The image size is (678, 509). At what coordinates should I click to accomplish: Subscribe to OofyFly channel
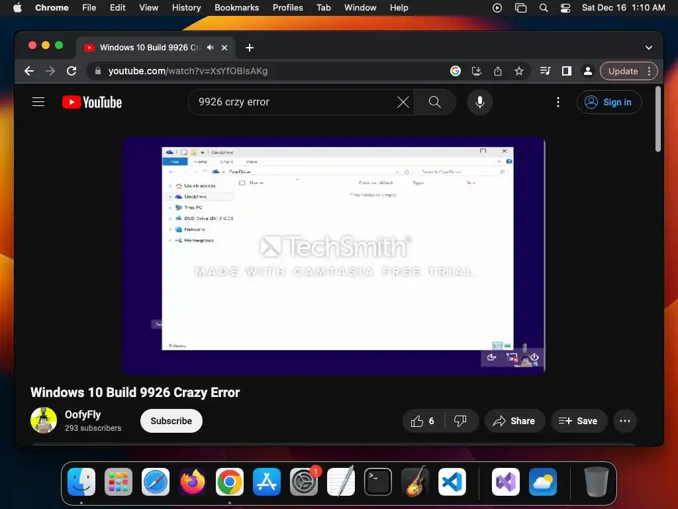click(x=171, y=421)
